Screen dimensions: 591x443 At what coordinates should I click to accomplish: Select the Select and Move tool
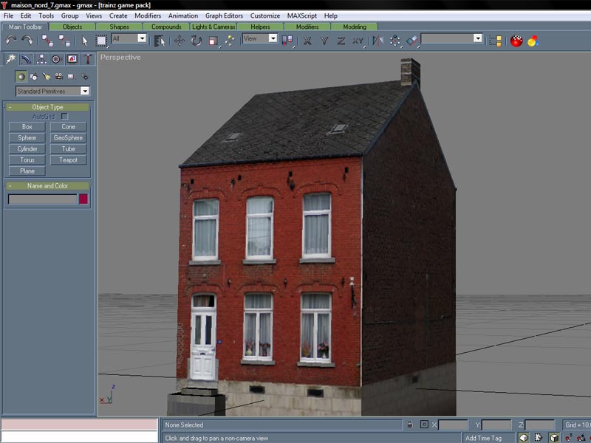[x=180, y=40]
